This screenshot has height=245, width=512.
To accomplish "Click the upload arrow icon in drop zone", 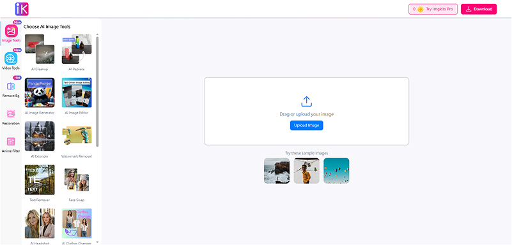I will [x=307, y=101].
